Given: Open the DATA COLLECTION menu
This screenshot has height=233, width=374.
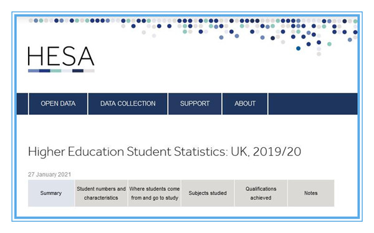Looking at the screenshot, I should [x=128, y=104].
